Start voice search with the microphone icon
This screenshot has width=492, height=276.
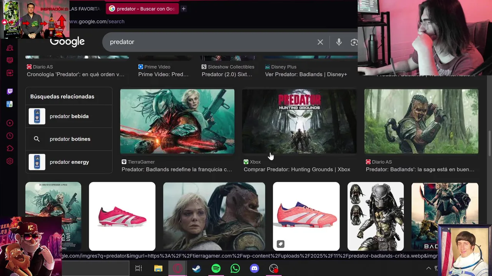[x=339, y=42]
